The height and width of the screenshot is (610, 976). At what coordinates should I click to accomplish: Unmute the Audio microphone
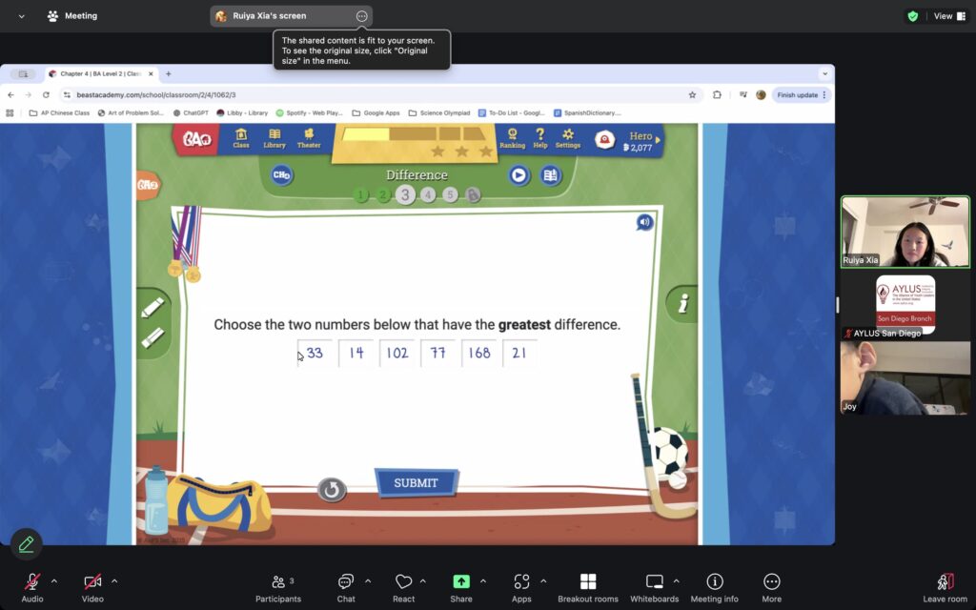[x=32, y=582]
